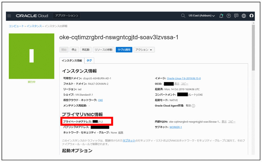Open the OKE virtual cloud network link

click(x=100, y=100)
